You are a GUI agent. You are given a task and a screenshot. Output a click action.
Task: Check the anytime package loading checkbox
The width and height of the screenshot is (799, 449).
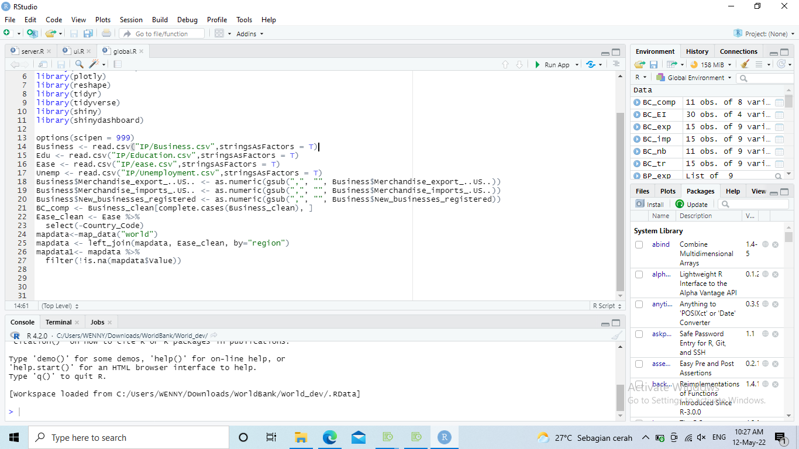[639, 304]
